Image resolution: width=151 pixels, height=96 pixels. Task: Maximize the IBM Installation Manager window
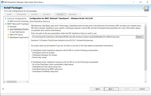140,2
